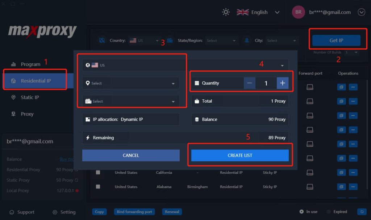Open the dialog's city Select dropdown with the building icon
The width and height of the screenshot is (371, 220).
130,101
